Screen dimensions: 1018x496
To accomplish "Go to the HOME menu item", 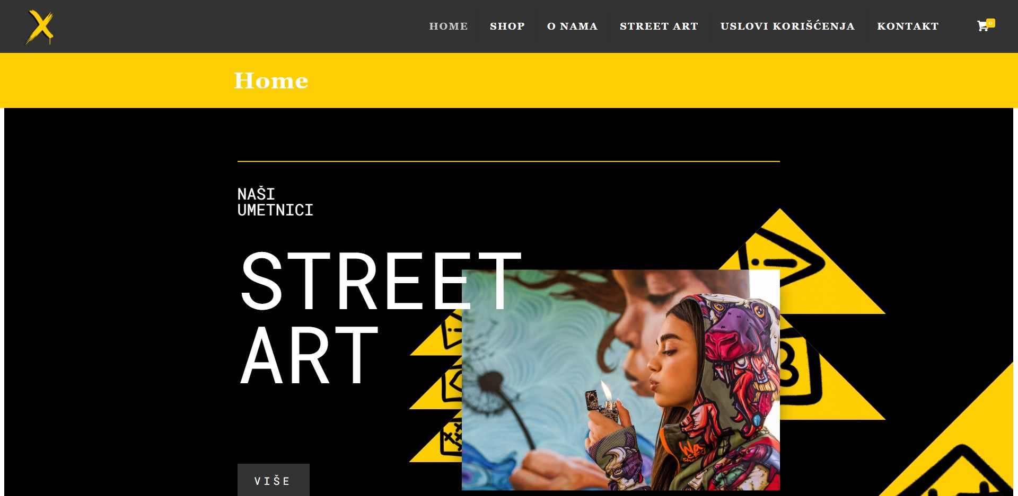I will 449,26.
